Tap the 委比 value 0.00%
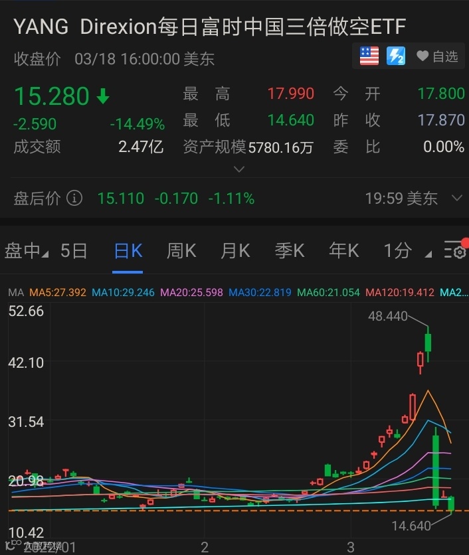This screenshot has height=555, width=469. (444, 147)
